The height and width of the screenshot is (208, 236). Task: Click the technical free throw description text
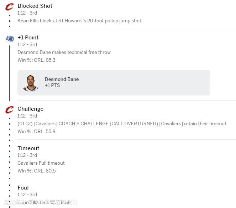tap(64, 52)
